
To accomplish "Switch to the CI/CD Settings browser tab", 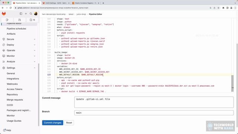I will coord(56,3).
